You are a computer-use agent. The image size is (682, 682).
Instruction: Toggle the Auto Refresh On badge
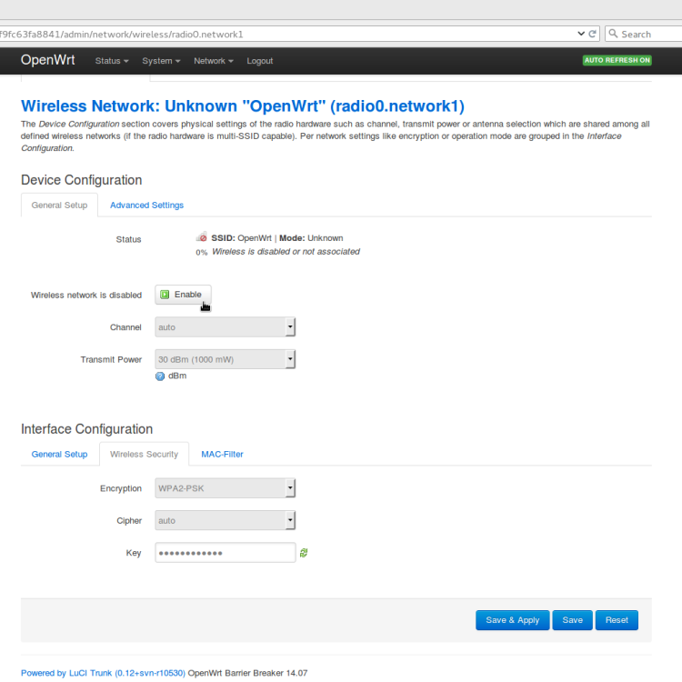[617, 61]
